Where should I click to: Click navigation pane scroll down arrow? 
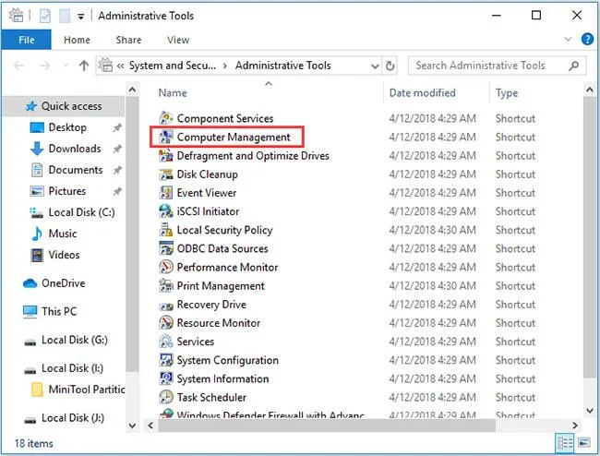(132, 426)
